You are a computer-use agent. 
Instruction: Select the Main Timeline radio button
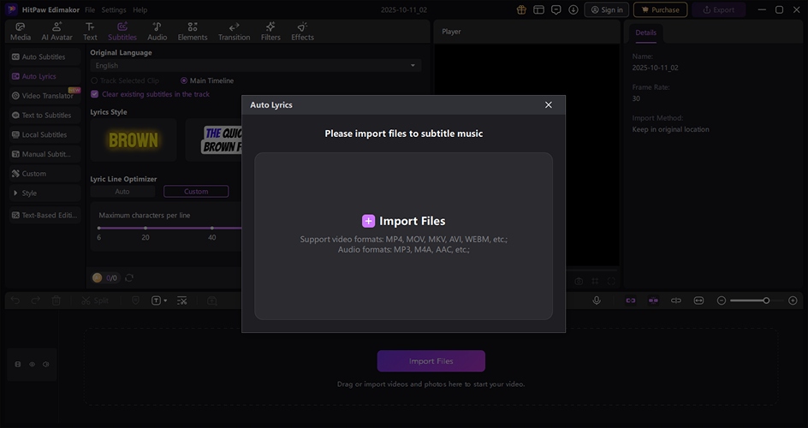(x=184, y=80)
